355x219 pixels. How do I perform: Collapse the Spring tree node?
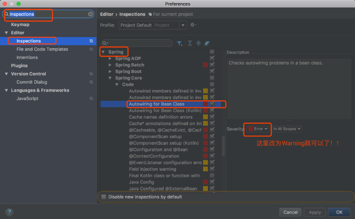pos(103,52)
